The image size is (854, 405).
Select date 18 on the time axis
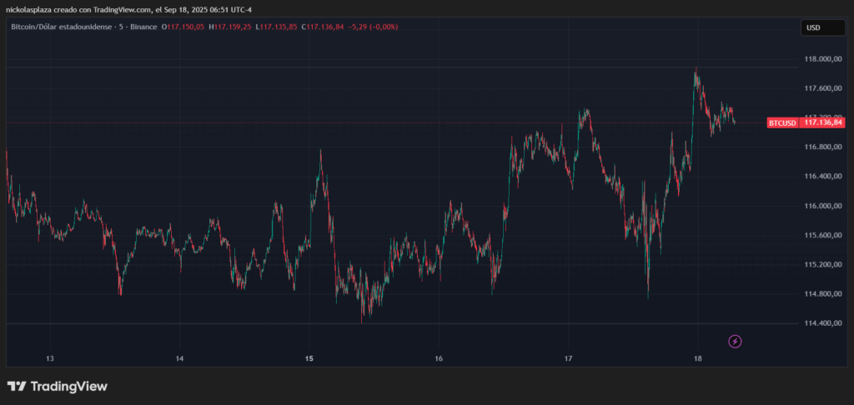(x=698, y=359)
